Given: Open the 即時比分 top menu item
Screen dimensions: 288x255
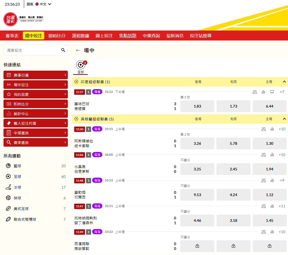Looking at the screenshot, I should 57,36.
